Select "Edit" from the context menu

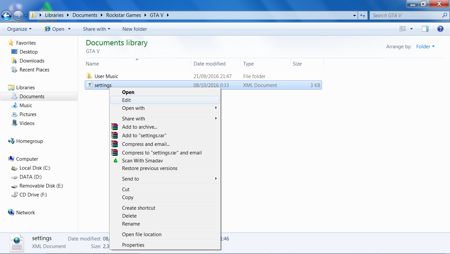point(126,100)
